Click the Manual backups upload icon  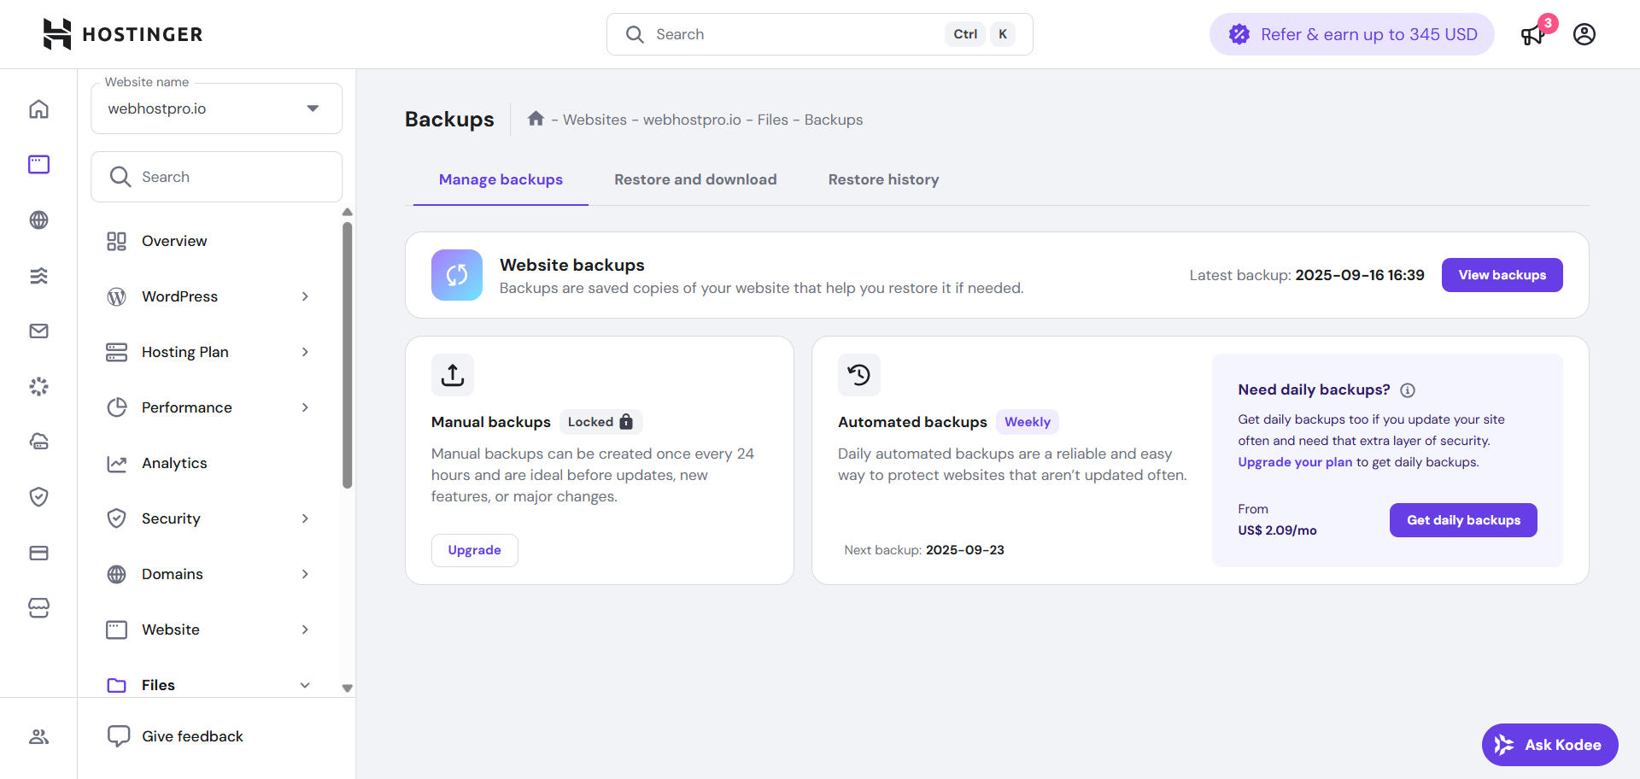[x=453, y=375]
